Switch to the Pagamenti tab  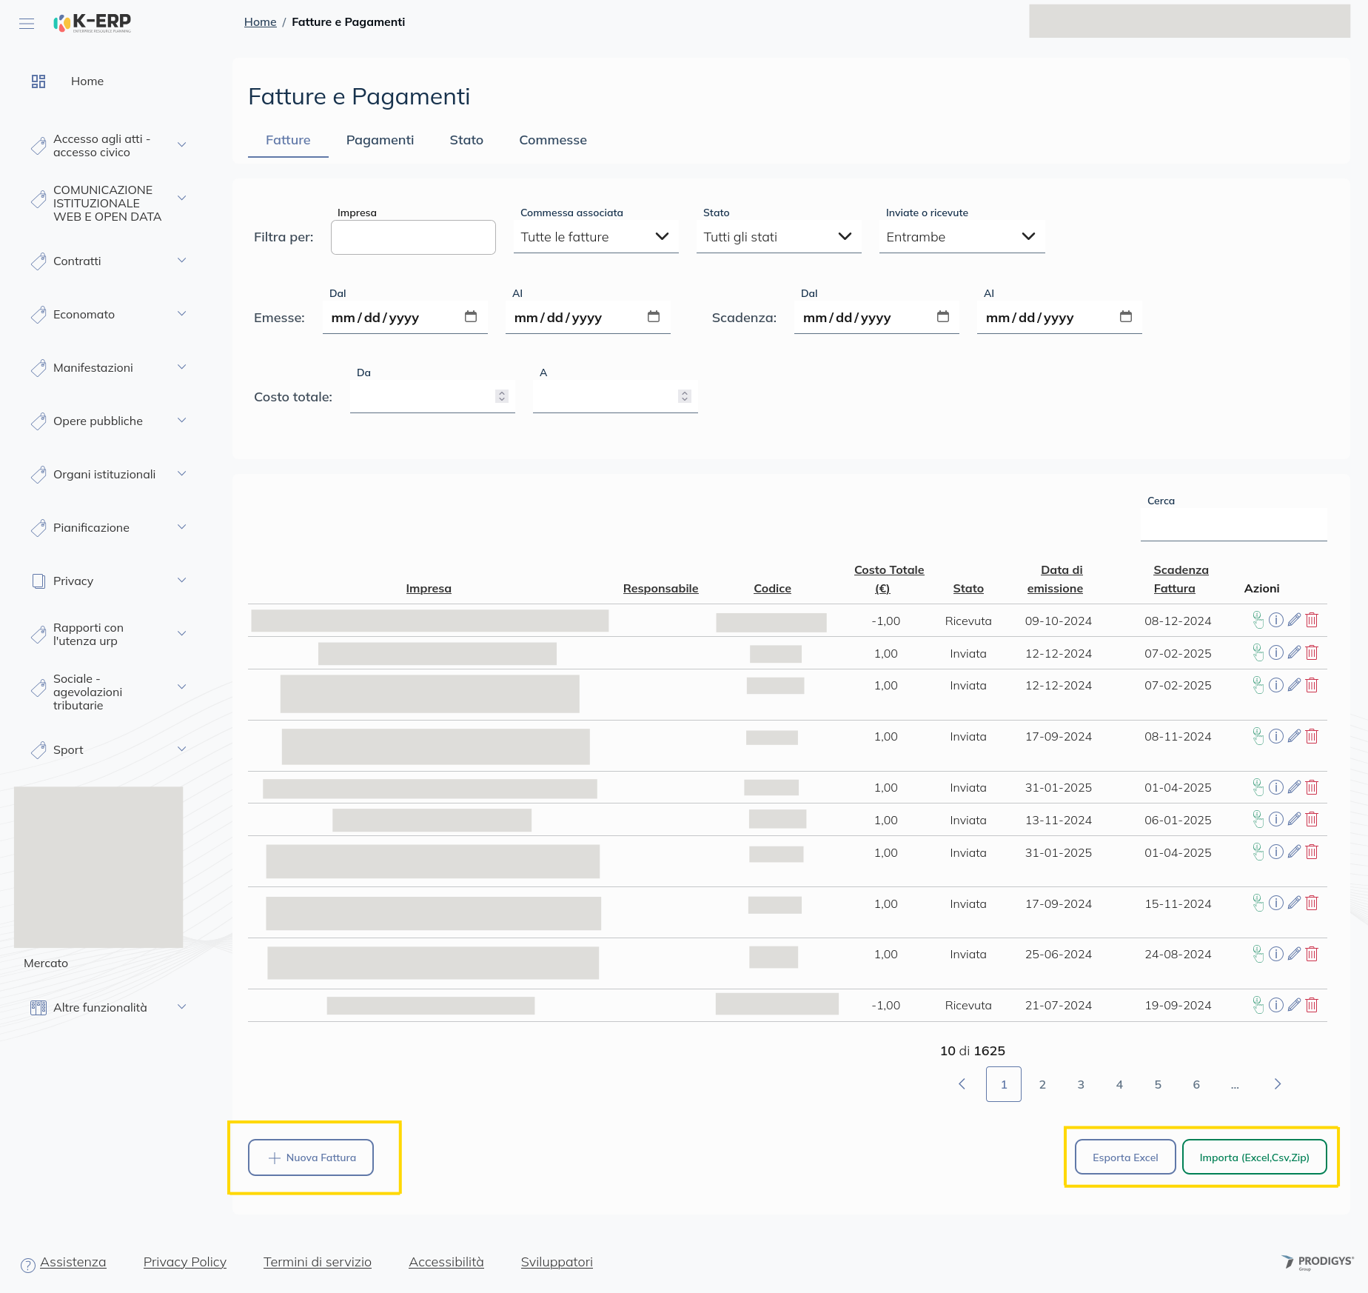pyautogui.click(x=380, y=140)
